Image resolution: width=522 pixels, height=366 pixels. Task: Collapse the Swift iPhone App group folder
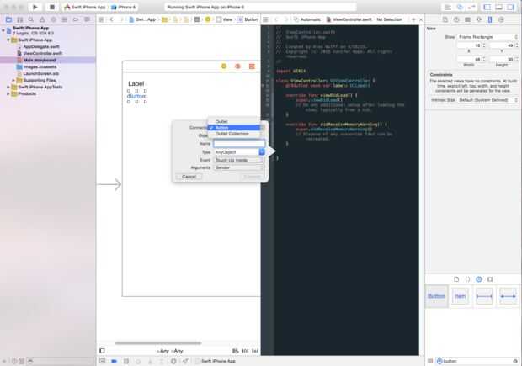tap(8, 40)
